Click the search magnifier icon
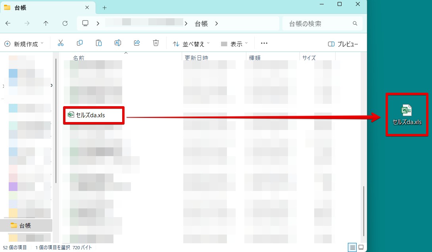This screenshot has height=252, width=432. tap(355, 24)
